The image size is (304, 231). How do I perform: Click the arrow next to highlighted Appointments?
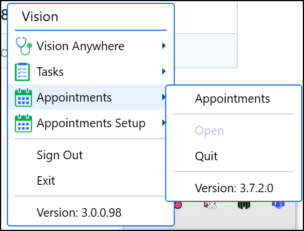(x=164, y=97)
